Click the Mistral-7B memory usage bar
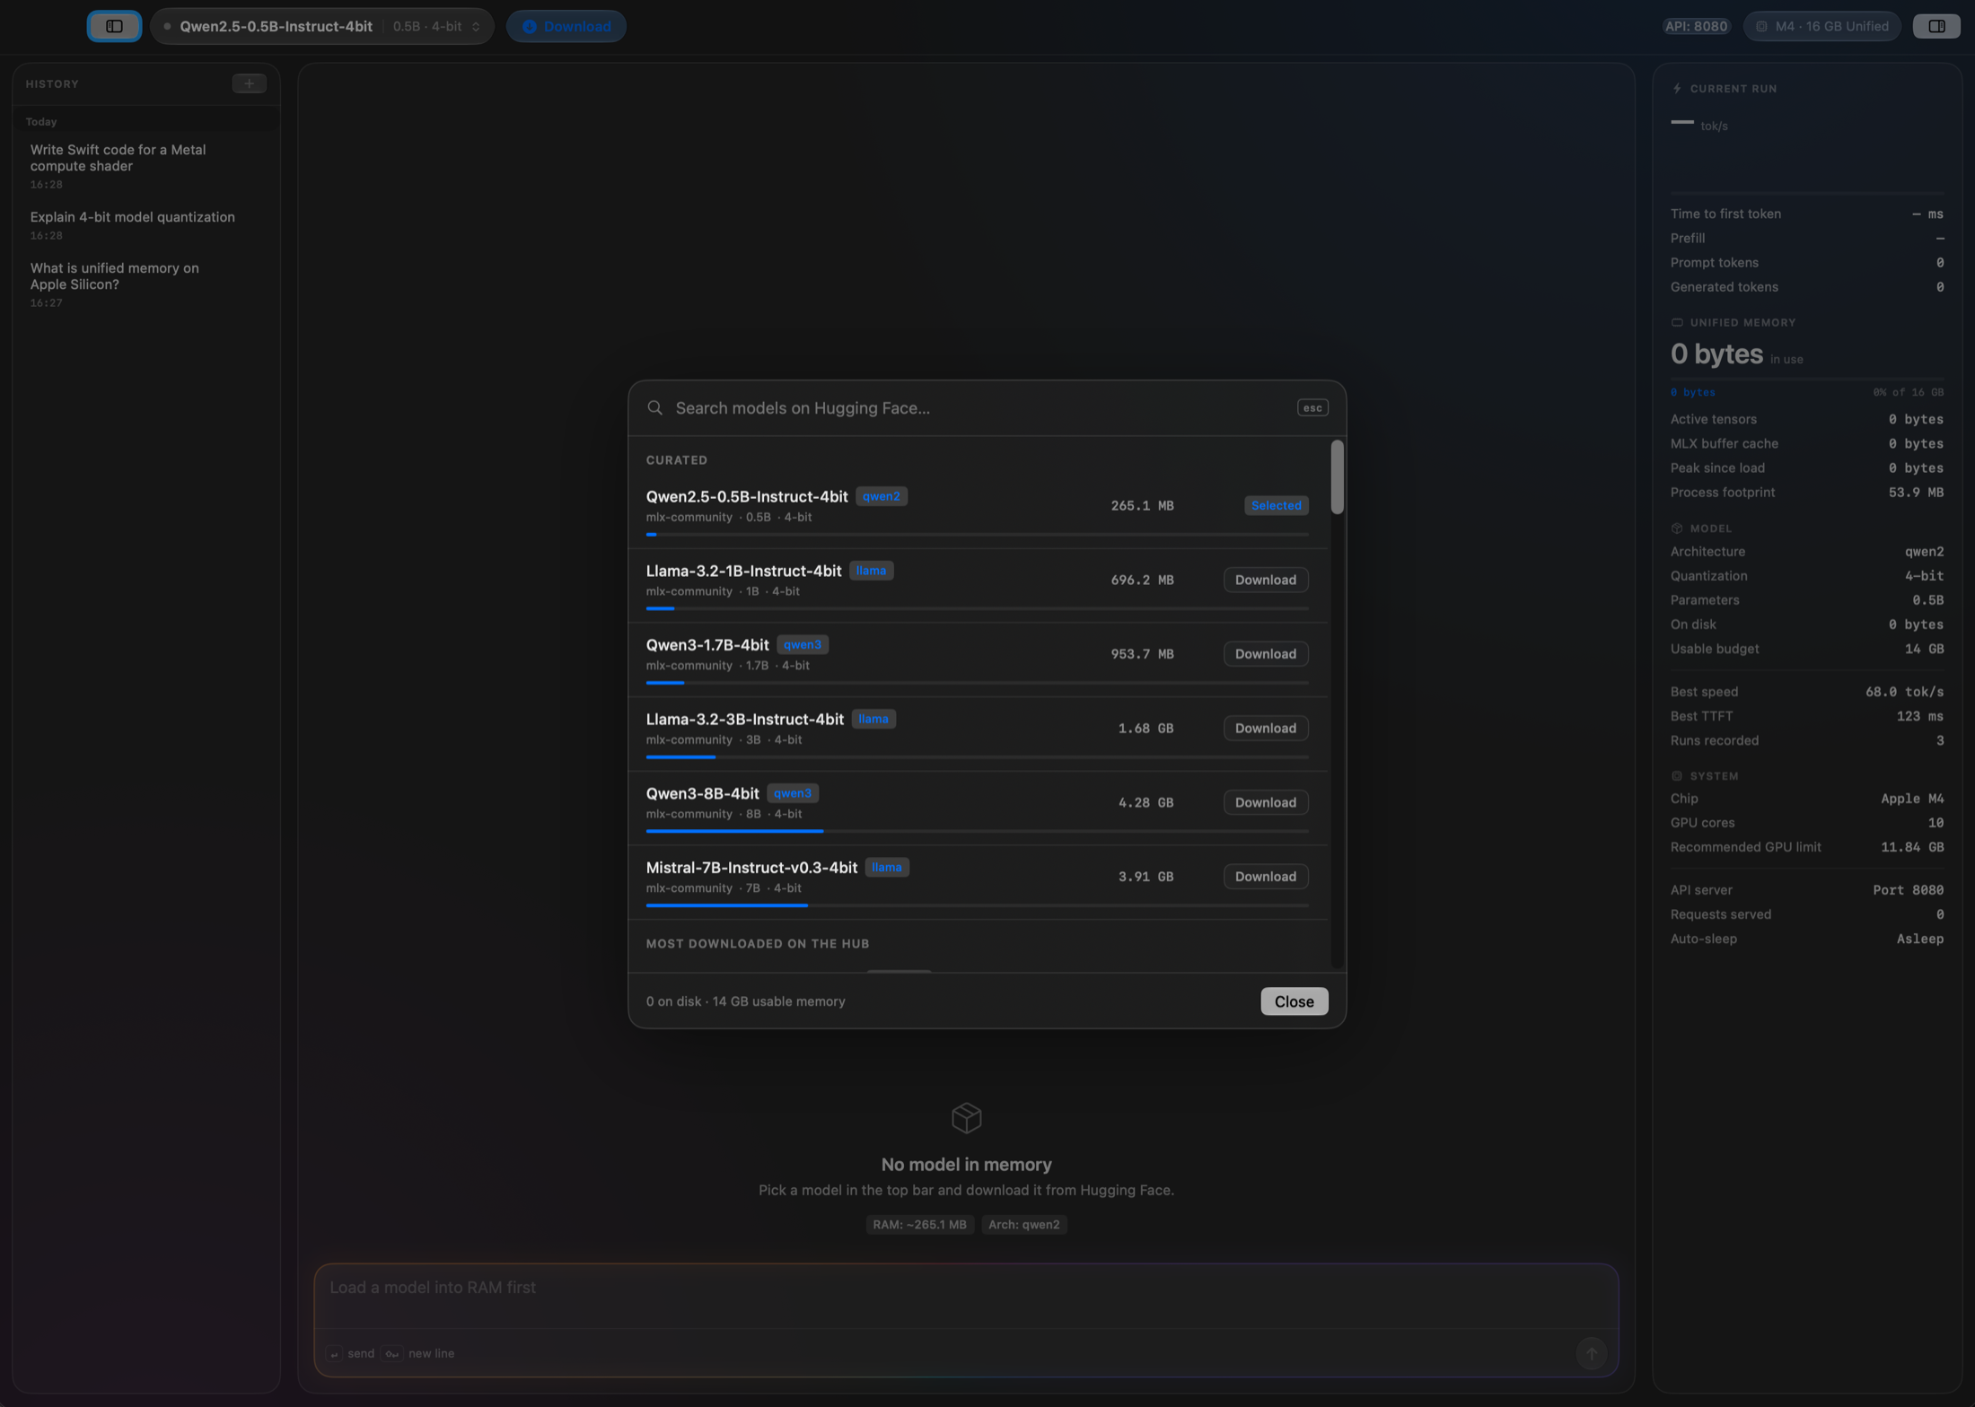This screenshot has height=1407, width=1975. (977, 905)
